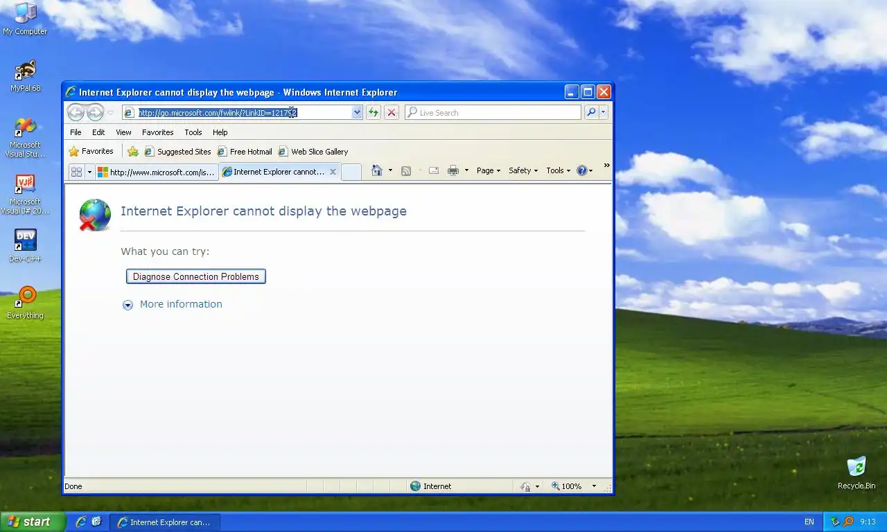This screenshot has width=887, height=532.
Task: Click the RSS feeds icon
Action: [406, 170]
